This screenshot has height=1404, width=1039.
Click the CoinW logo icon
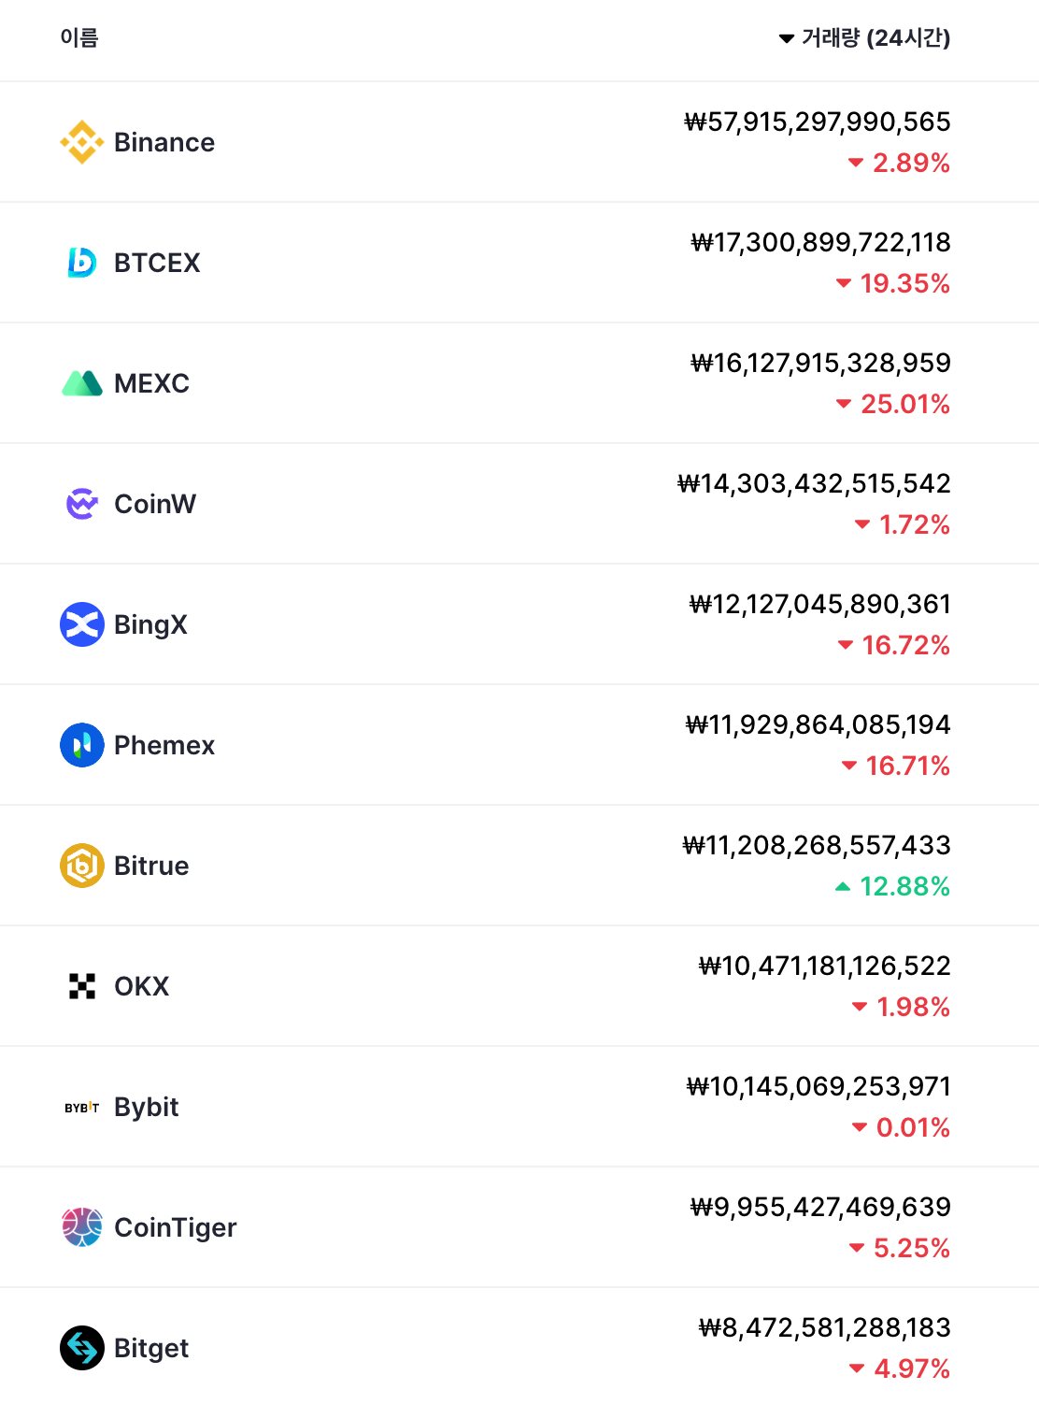click(82, 504)
